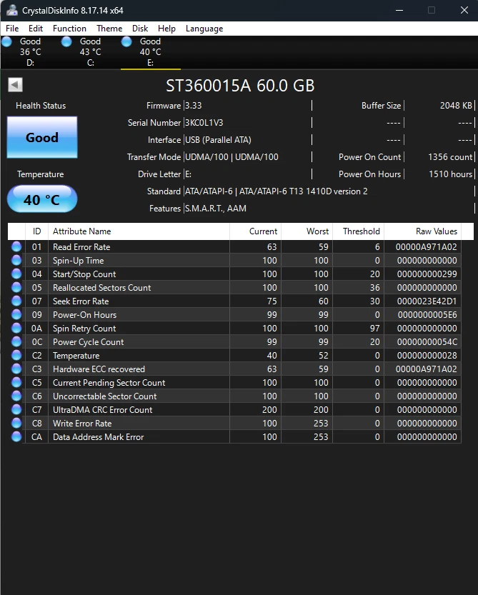Click the Data Address Mark Error orb

click(x=16, y=436)
